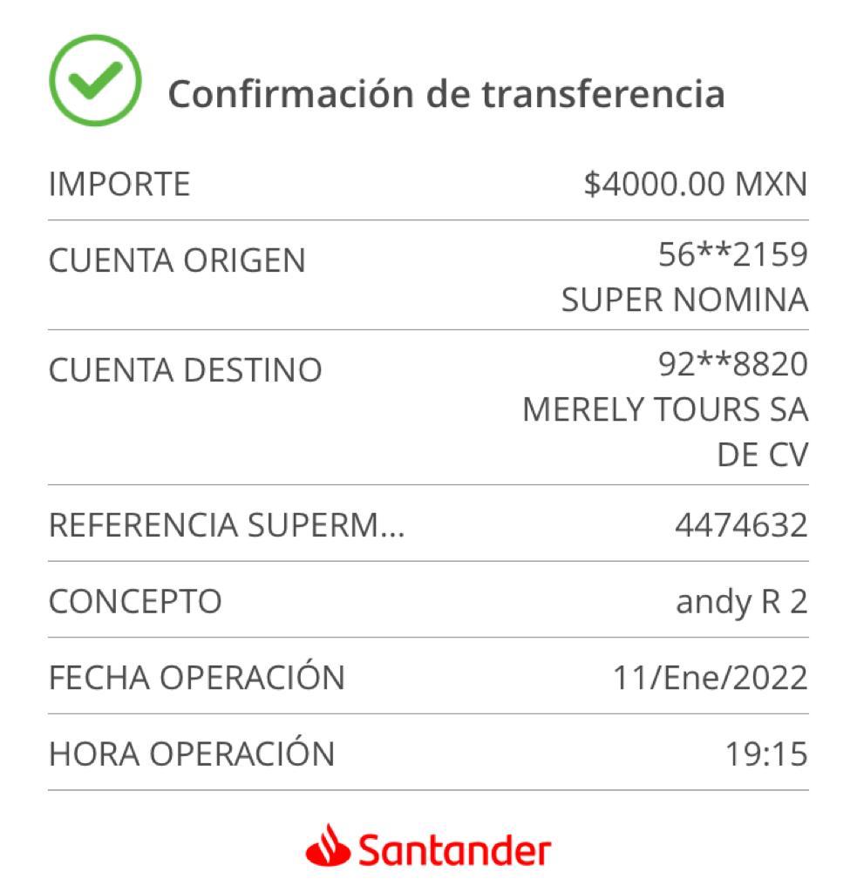Select the date 11/Ene/2022
Image resolution: width=857 pixels, height=892 pixels.
(710, 678)
